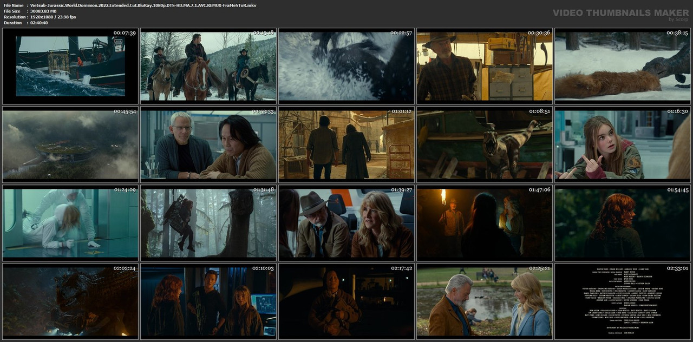Open the girl thumbnail at 01:16:30
Viewport: 693px width, 342px height.
(x=623, y=144)
